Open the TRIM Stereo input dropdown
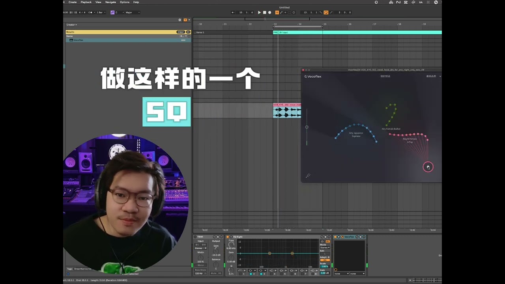This screenshot has height=284, width=505. coord(200,248)
